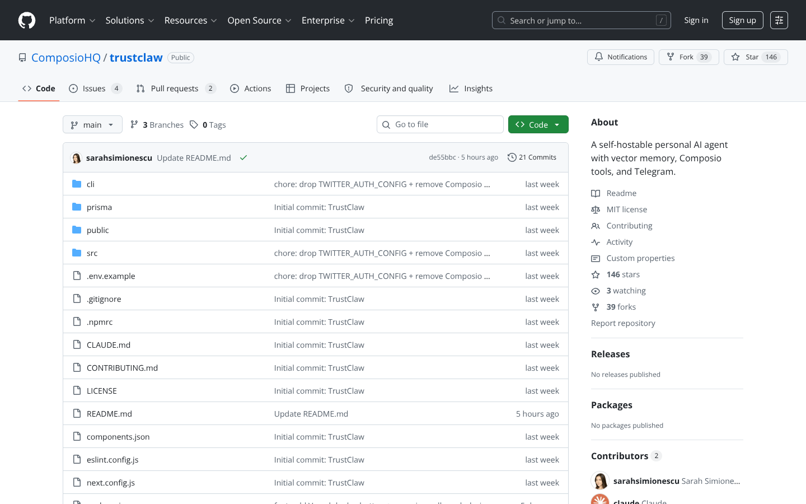Open commit hash de55bbc

click(x=442, y=157)
